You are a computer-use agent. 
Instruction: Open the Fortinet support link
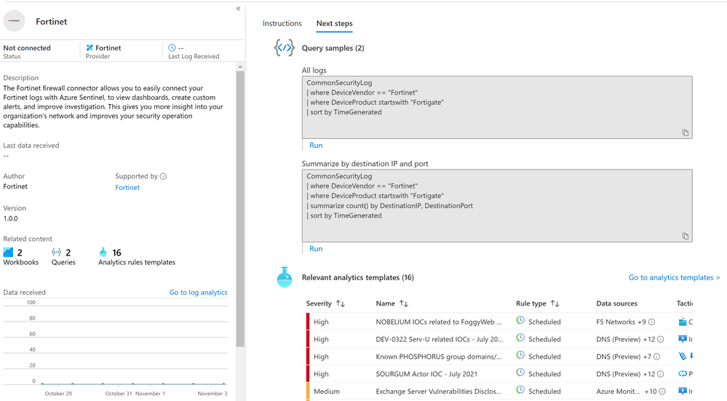click(x=127, y=187)
